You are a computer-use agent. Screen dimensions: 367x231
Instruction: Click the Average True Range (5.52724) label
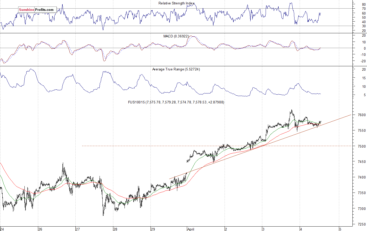tap(176, 69)
